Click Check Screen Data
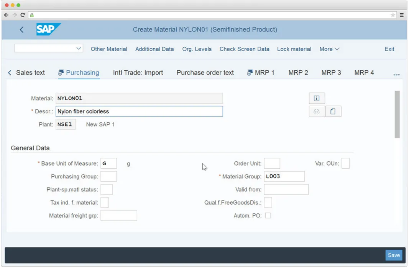 pyautogui.click(x=244, y=49)
